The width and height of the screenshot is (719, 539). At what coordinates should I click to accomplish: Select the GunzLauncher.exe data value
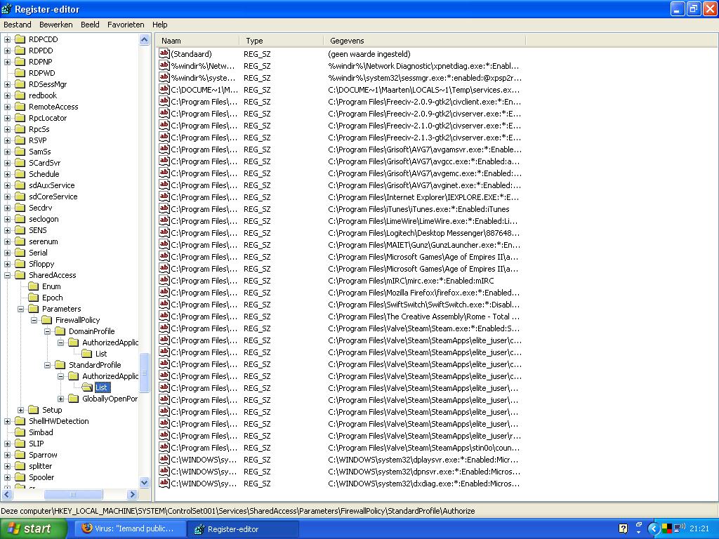pyautogui.click(x=424, y=245)
